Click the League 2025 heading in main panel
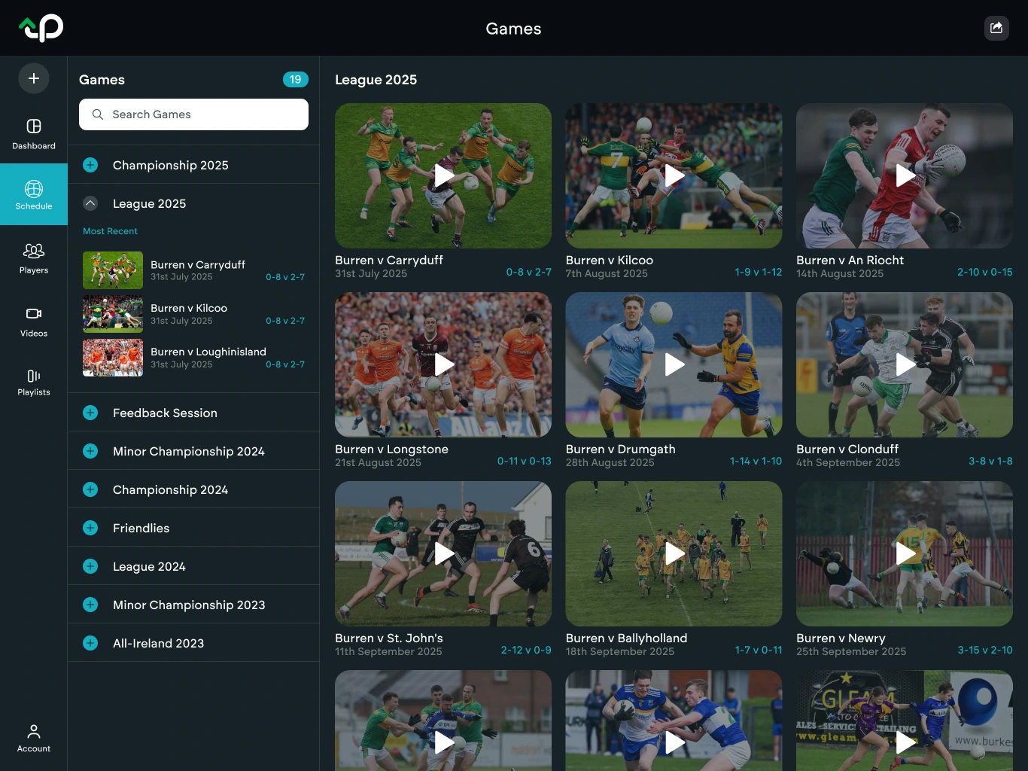Image resolution: width=1028 pixels, height=771 pixels. (376, 80)
